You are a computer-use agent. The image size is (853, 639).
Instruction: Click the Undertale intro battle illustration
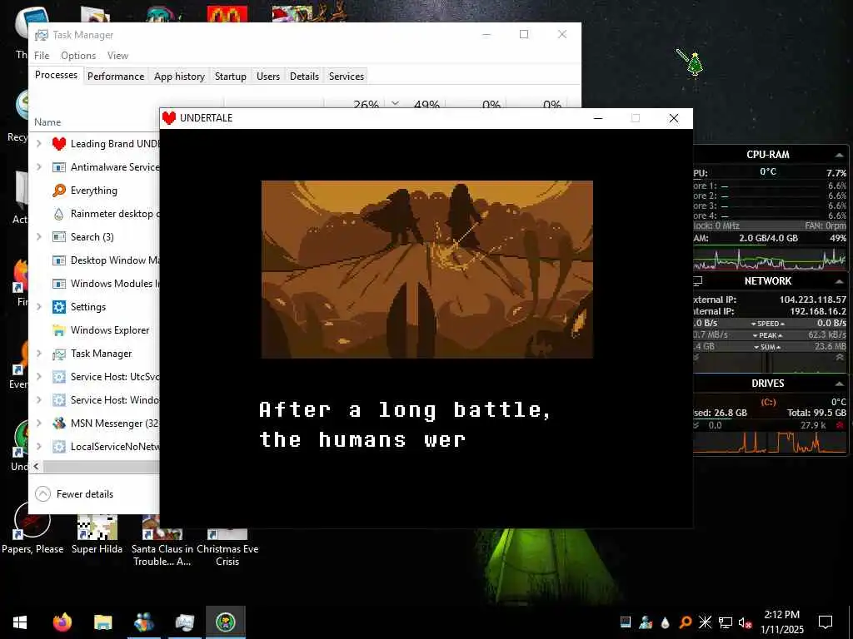pos(427,270)
